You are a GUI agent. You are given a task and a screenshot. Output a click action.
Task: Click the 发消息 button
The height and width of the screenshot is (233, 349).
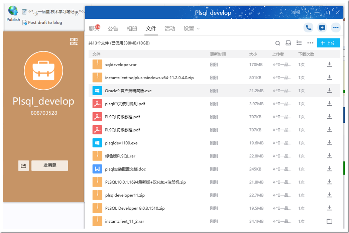point(49,165)
